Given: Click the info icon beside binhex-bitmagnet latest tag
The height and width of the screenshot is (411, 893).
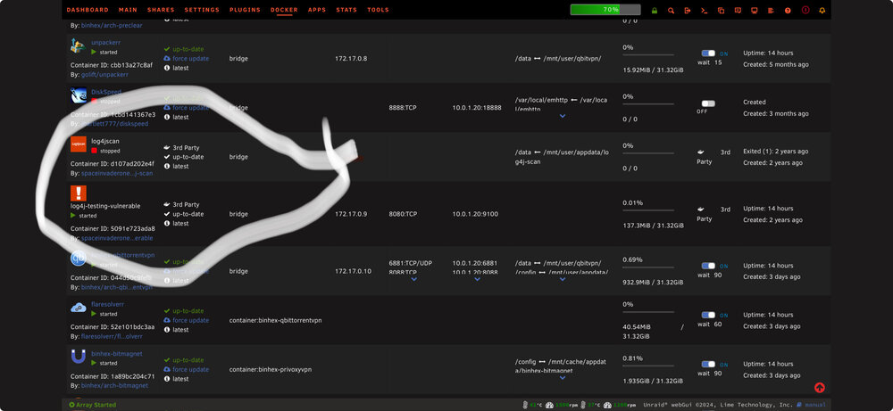Looking at the screenshot, I should [x=167, y=379].
